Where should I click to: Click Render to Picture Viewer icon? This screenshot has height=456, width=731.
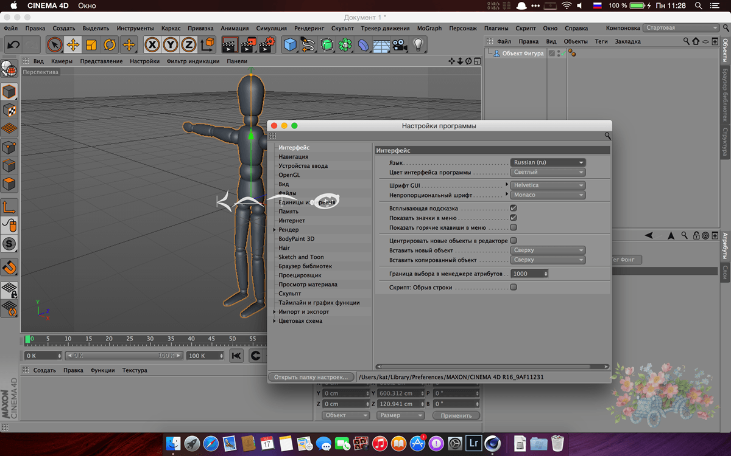249,45
